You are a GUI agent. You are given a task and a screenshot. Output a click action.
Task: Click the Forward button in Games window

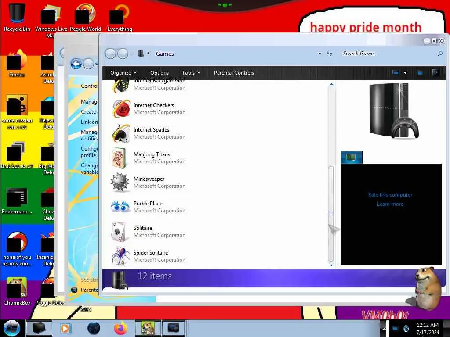point(123,54)
